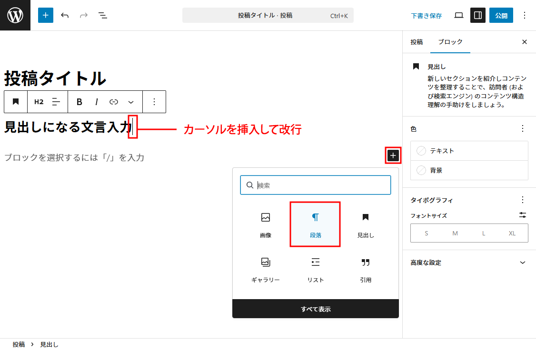Insert a リスト list block
536x350 pixels.
(x=315, y=270)
